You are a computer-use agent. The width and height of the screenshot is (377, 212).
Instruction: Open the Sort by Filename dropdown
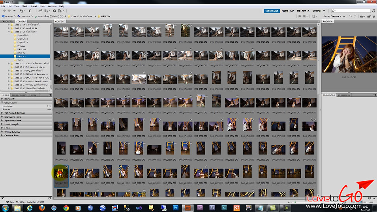[x=332, y=16]
